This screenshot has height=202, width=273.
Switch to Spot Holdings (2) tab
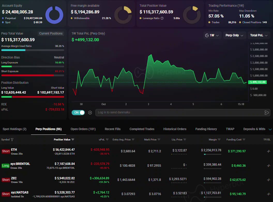pyautogui.click(x=15, y=129)
